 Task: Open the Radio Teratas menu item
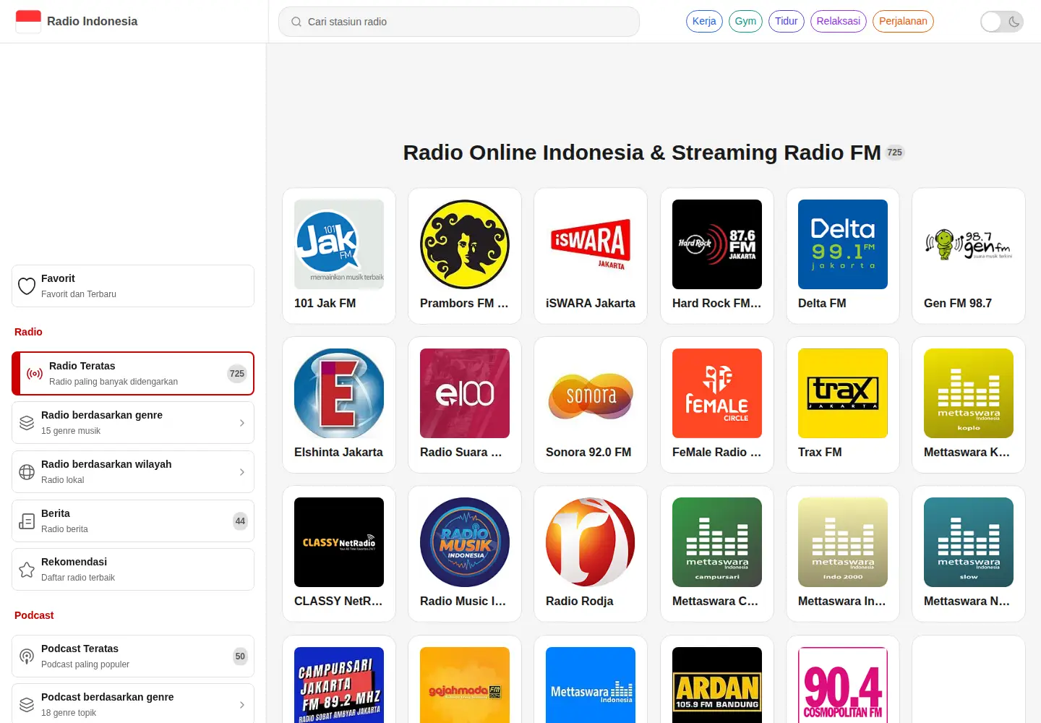coord(133,374)
